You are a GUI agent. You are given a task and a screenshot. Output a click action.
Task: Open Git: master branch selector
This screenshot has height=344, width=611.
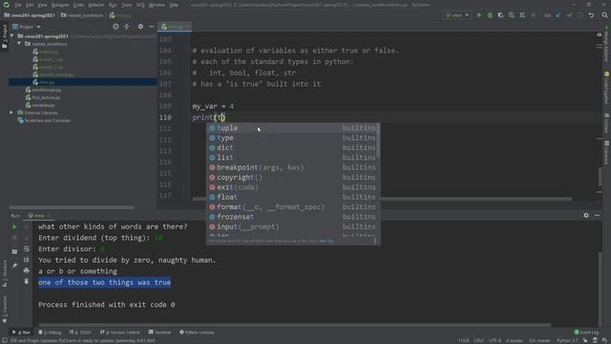coord(539,340)
